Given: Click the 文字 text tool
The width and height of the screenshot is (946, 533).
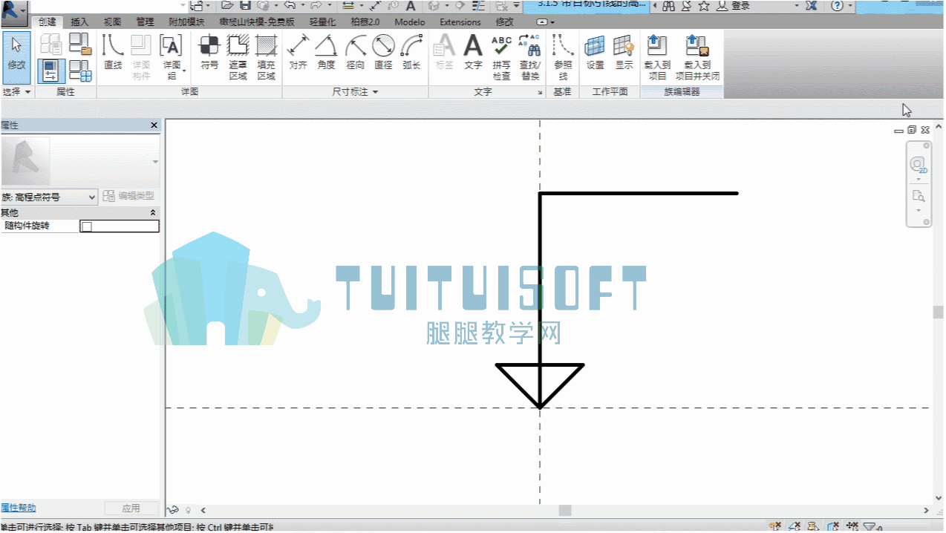Looking at the screenshot, I should click(x=473, y=53).
